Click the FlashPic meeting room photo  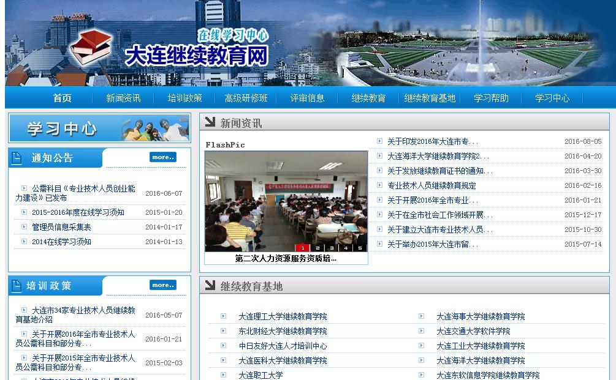click(286, 199)
